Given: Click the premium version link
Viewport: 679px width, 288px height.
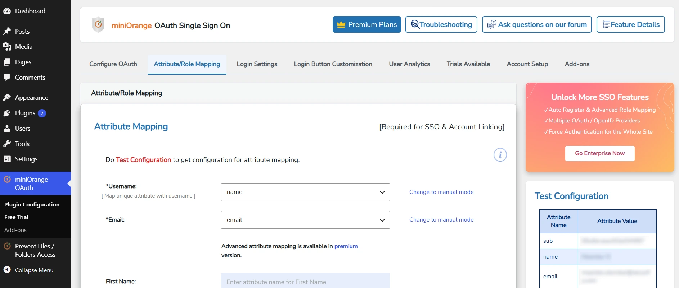Looking at the screenshot, I should pyautogui.click(x=346, y=246).
